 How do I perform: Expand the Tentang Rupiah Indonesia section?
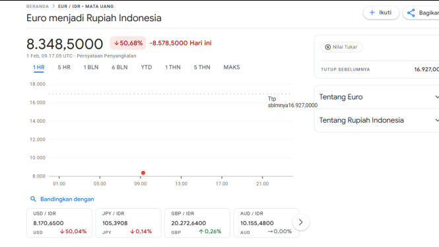pyautogui.click(x=379, y=120)
